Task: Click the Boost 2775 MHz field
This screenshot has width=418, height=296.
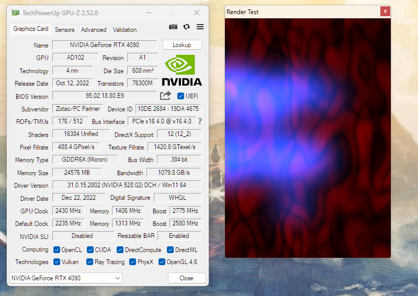Action: (x=186, y=211)
